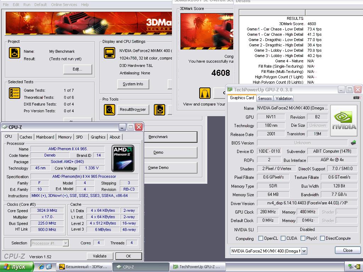Click the Selected Tests checklist icon

tap(14, 93)
